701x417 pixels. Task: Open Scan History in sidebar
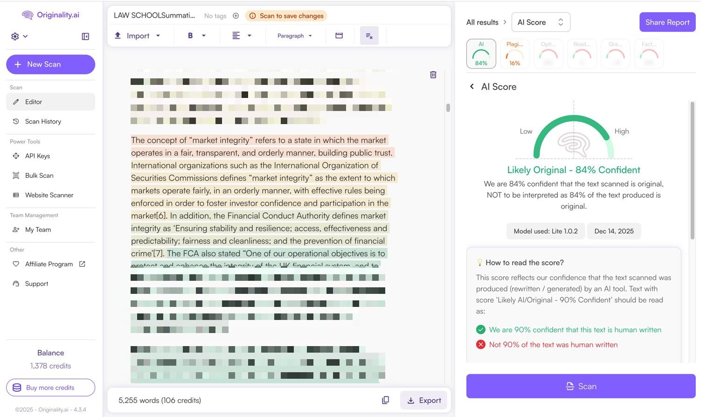tap(43, 121)
